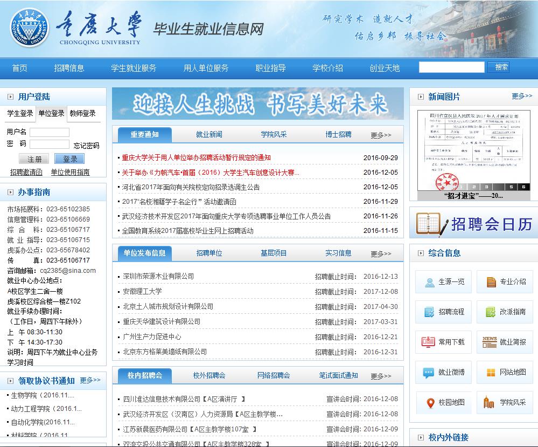This screenshot has width=538, height=447.
Task: Switch to 学生登录 tab
Action: coord(20,113)
